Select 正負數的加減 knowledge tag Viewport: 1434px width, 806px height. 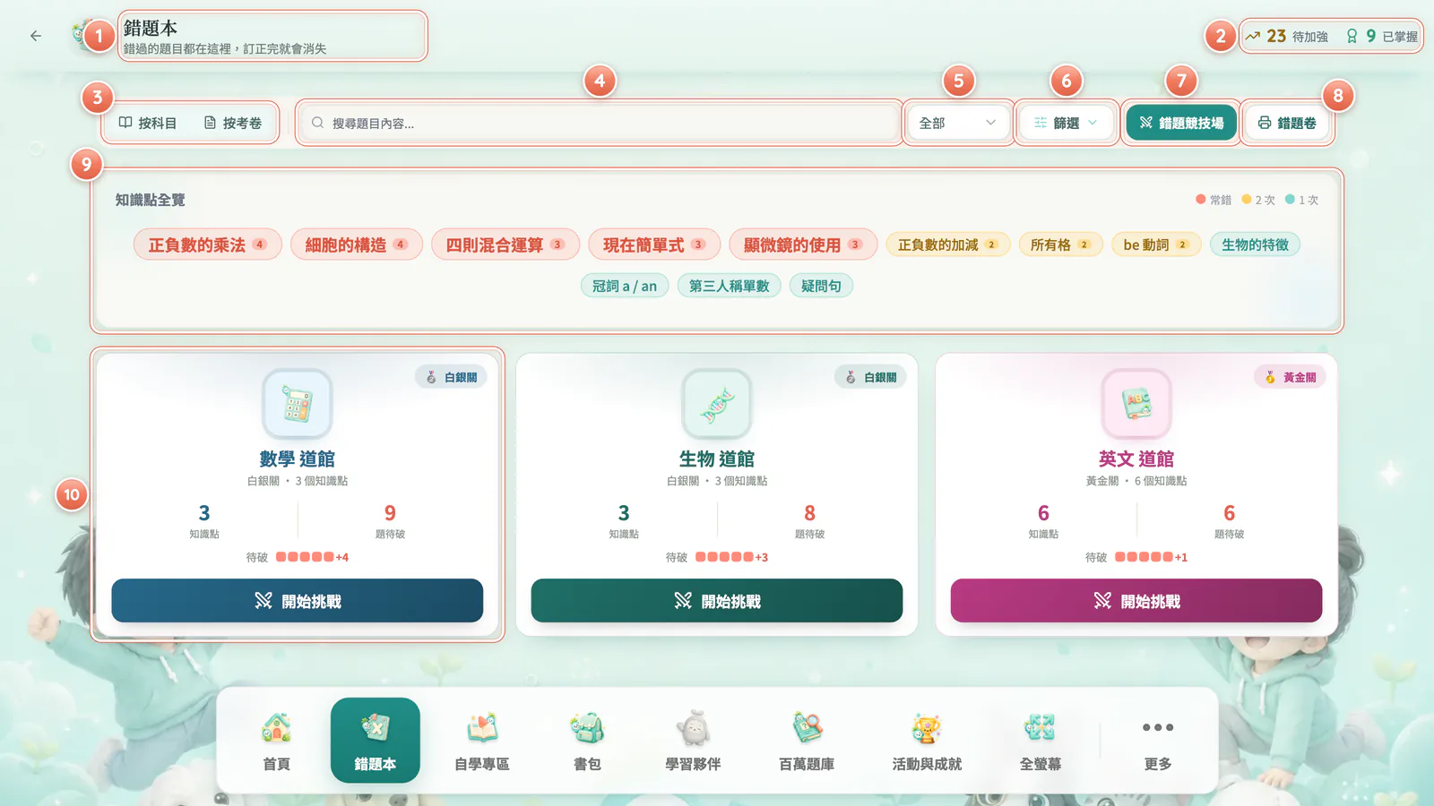pos(948,244)
